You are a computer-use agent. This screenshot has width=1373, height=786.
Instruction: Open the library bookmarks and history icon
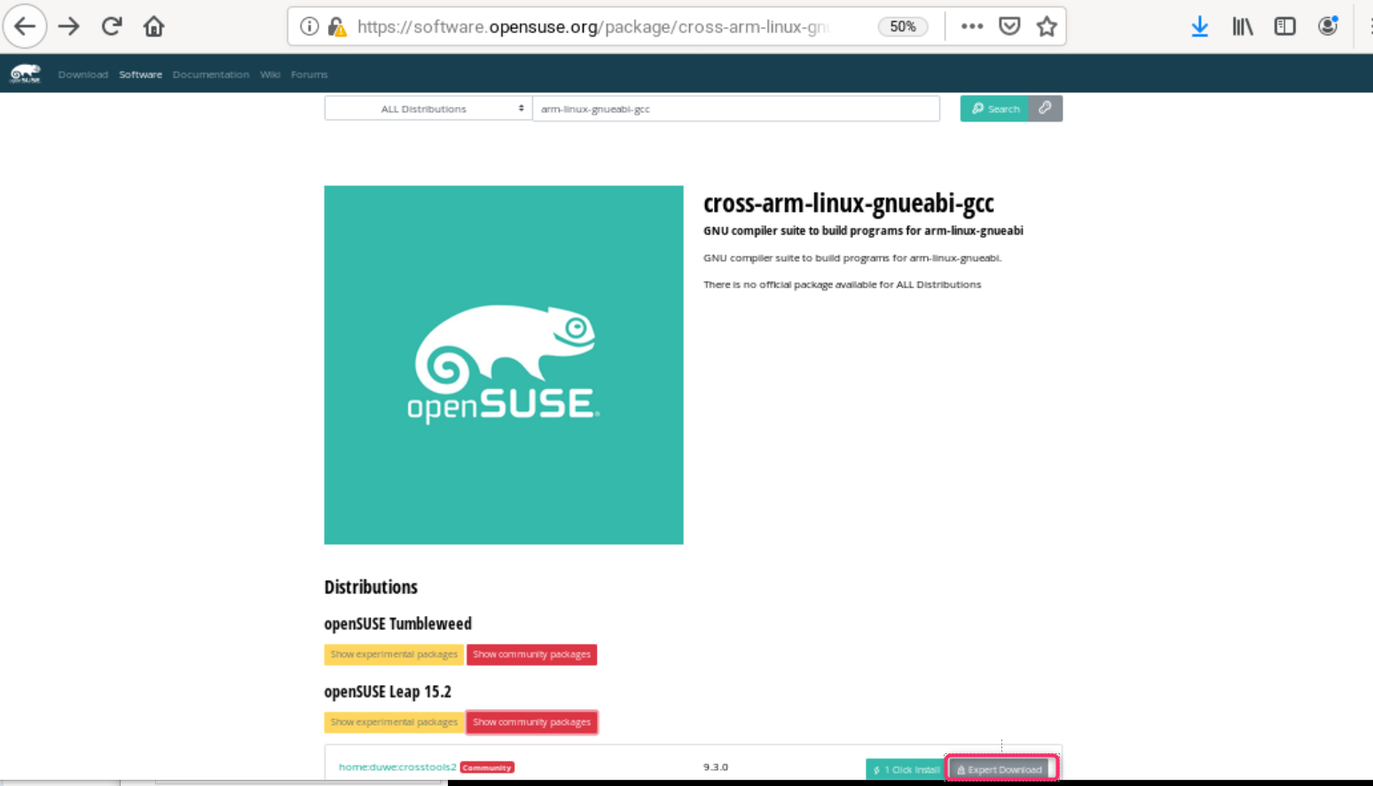1243,27
